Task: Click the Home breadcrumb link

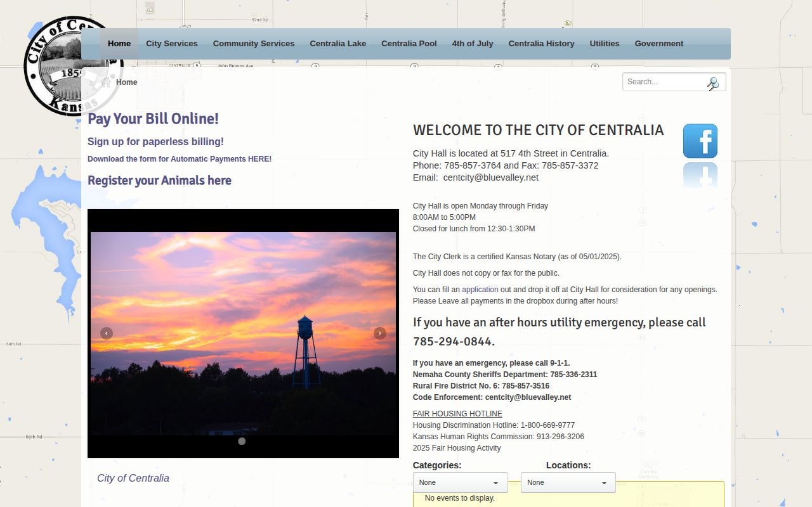Action: [x=126, y=82]
